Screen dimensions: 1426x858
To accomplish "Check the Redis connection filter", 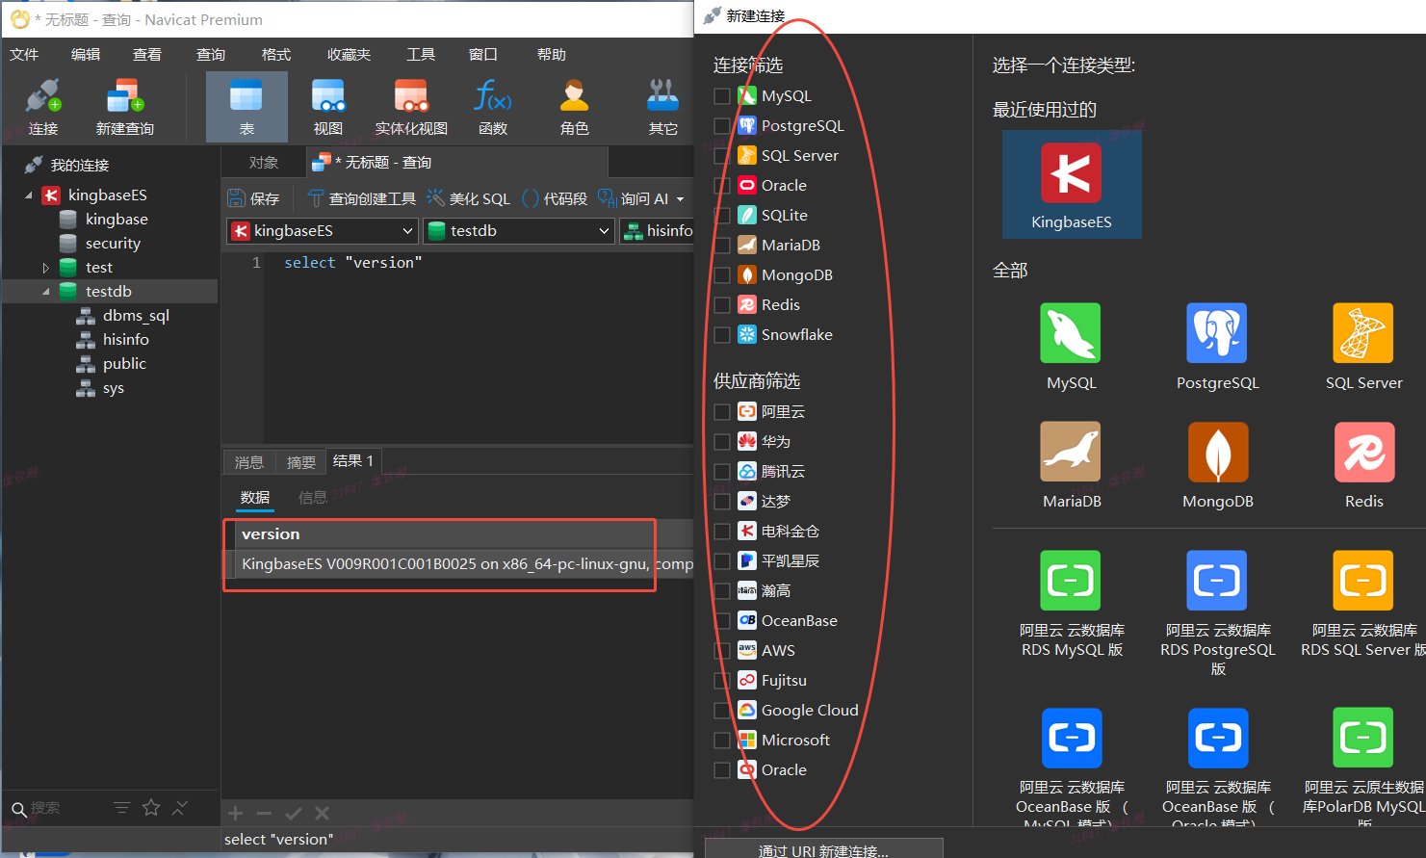I will point(722,305).
